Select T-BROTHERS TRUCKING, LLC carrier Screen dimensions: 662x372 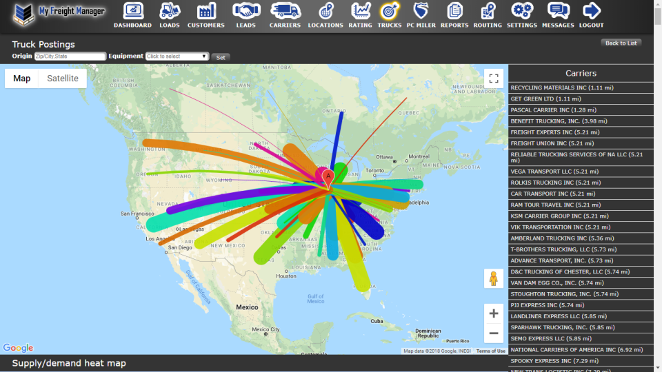[581, 249]
